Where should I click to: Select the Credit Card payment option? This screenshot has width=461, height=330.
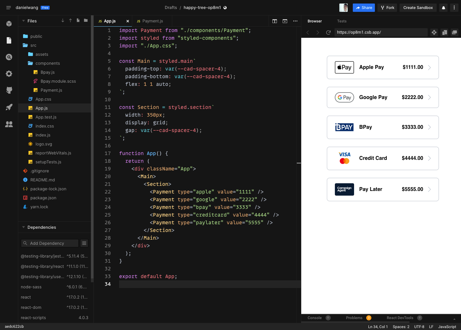[x=383, y=158]
